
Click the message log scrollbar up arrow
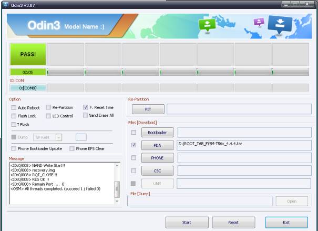[117, 165]
